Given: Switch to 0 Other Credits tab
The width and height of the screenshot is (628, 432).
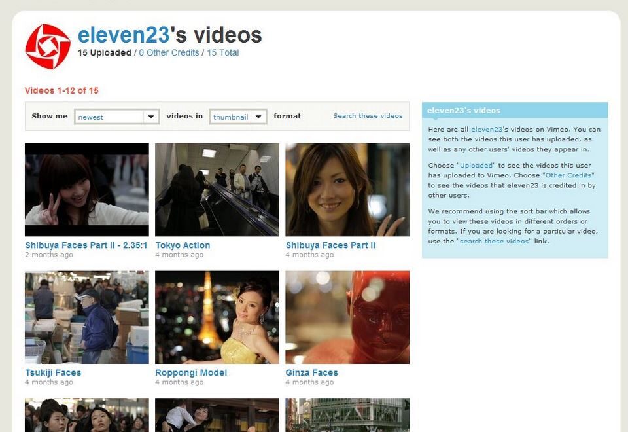Looking at the screenshot, I should point(169,52).
